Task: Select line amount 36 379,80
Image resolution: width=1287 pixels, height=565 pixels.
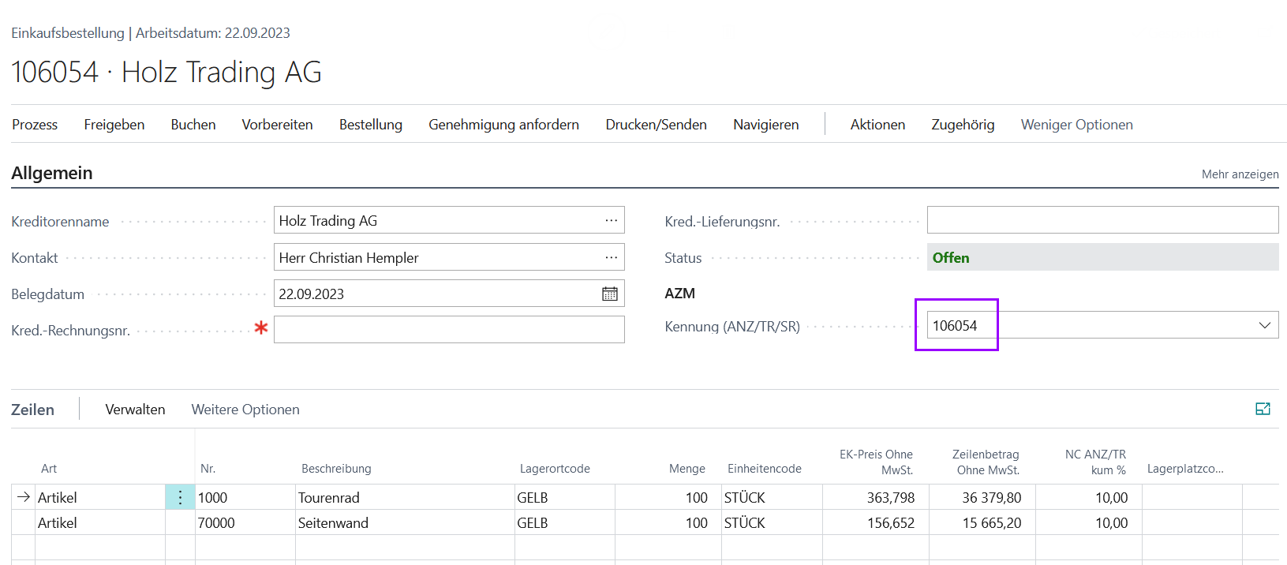Action: pyautogui.click(x=982, y=497)
